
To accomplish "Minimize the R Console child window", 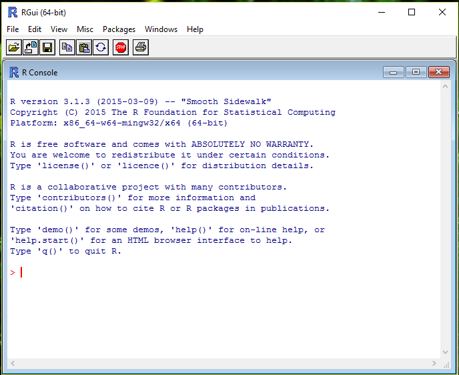I will click(x=393, y=72).
